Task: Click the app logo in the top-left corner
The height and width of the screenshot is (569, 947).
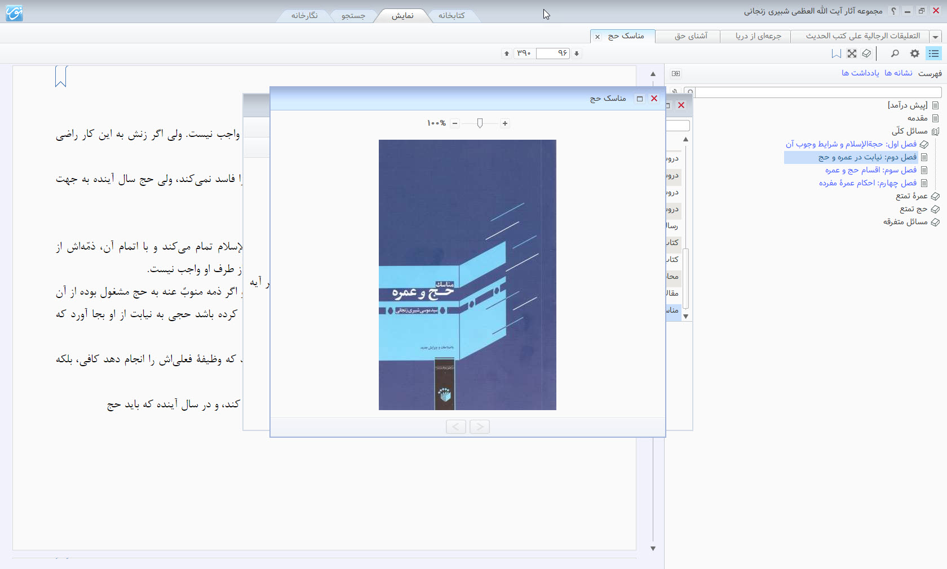Action: [x=14, y=12]
